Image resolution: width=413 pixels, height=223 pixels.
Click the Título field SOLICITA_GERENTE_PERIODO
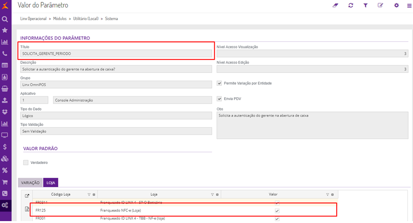[116, 54]
